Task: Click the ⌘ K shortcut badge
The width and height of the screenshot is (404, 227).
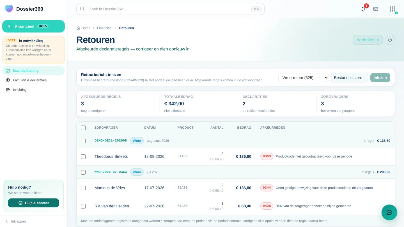Action: point(256,9)
